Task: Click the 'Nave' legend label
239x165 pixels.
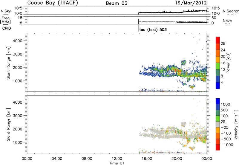Action: click(227, 21)
